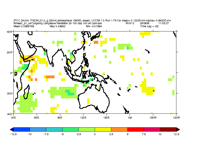
Task: Click the Time Lag = -25 text
Action: 149,26
